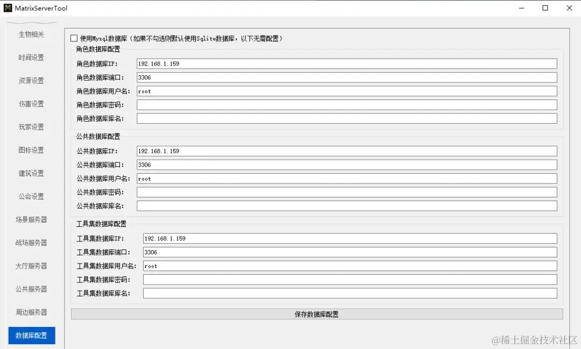Maximize the MatrixServerTool window
Image resolution: width=581 pixels, height=349 pixels.
coord(545,8)
